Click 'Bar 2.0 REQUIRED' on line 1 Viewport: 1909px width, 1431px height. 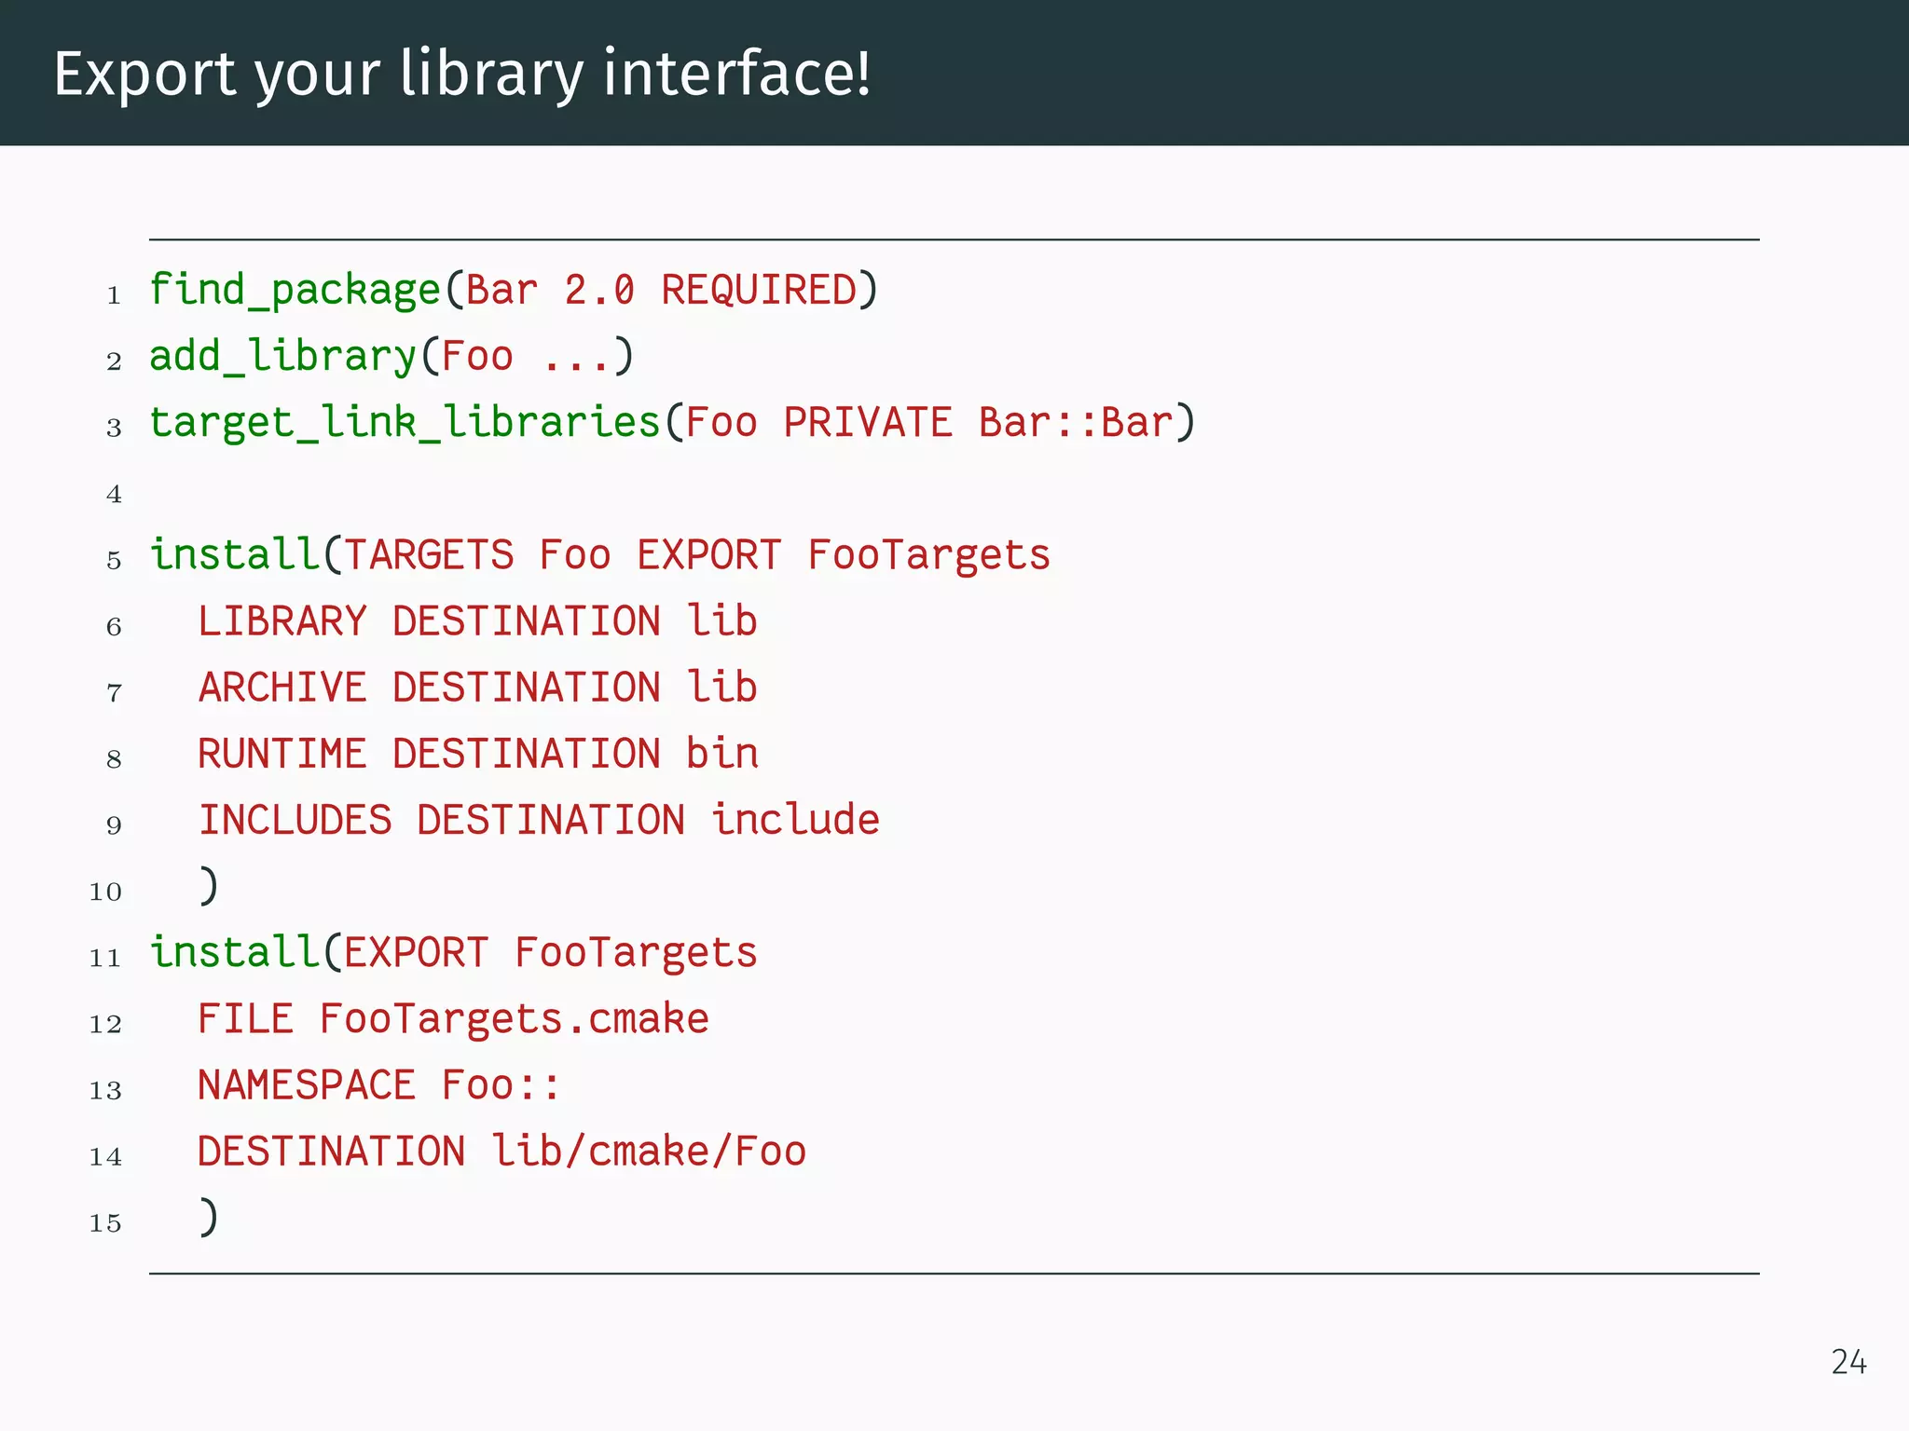[661, 291]
